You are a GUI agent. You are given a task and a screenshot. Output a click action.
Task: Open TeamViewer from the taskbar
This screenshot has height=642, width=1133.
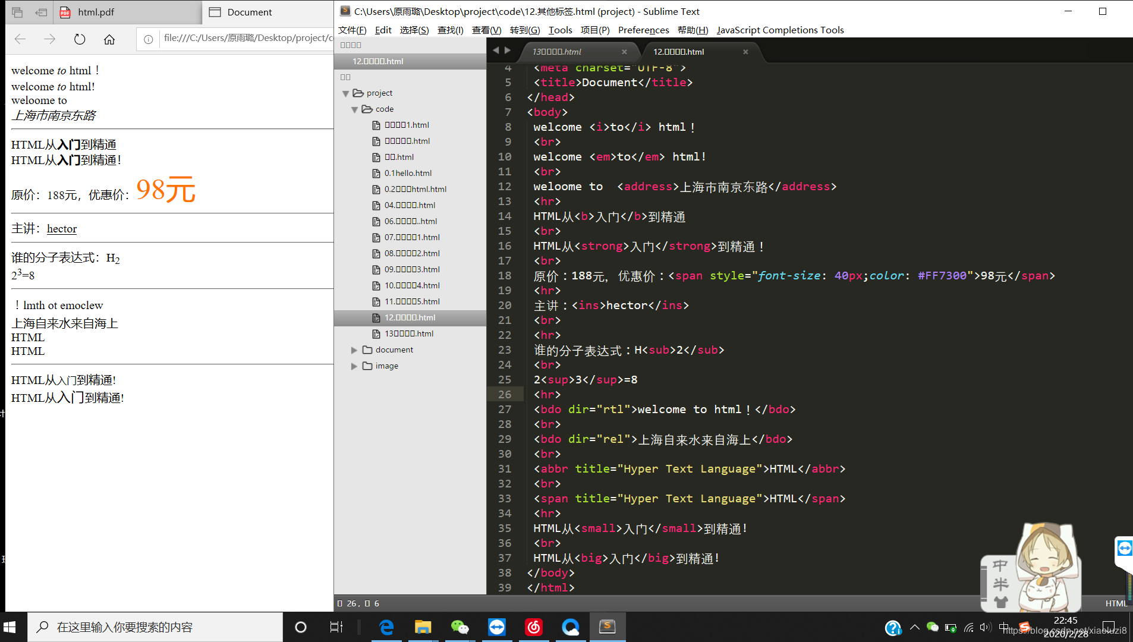496,627
